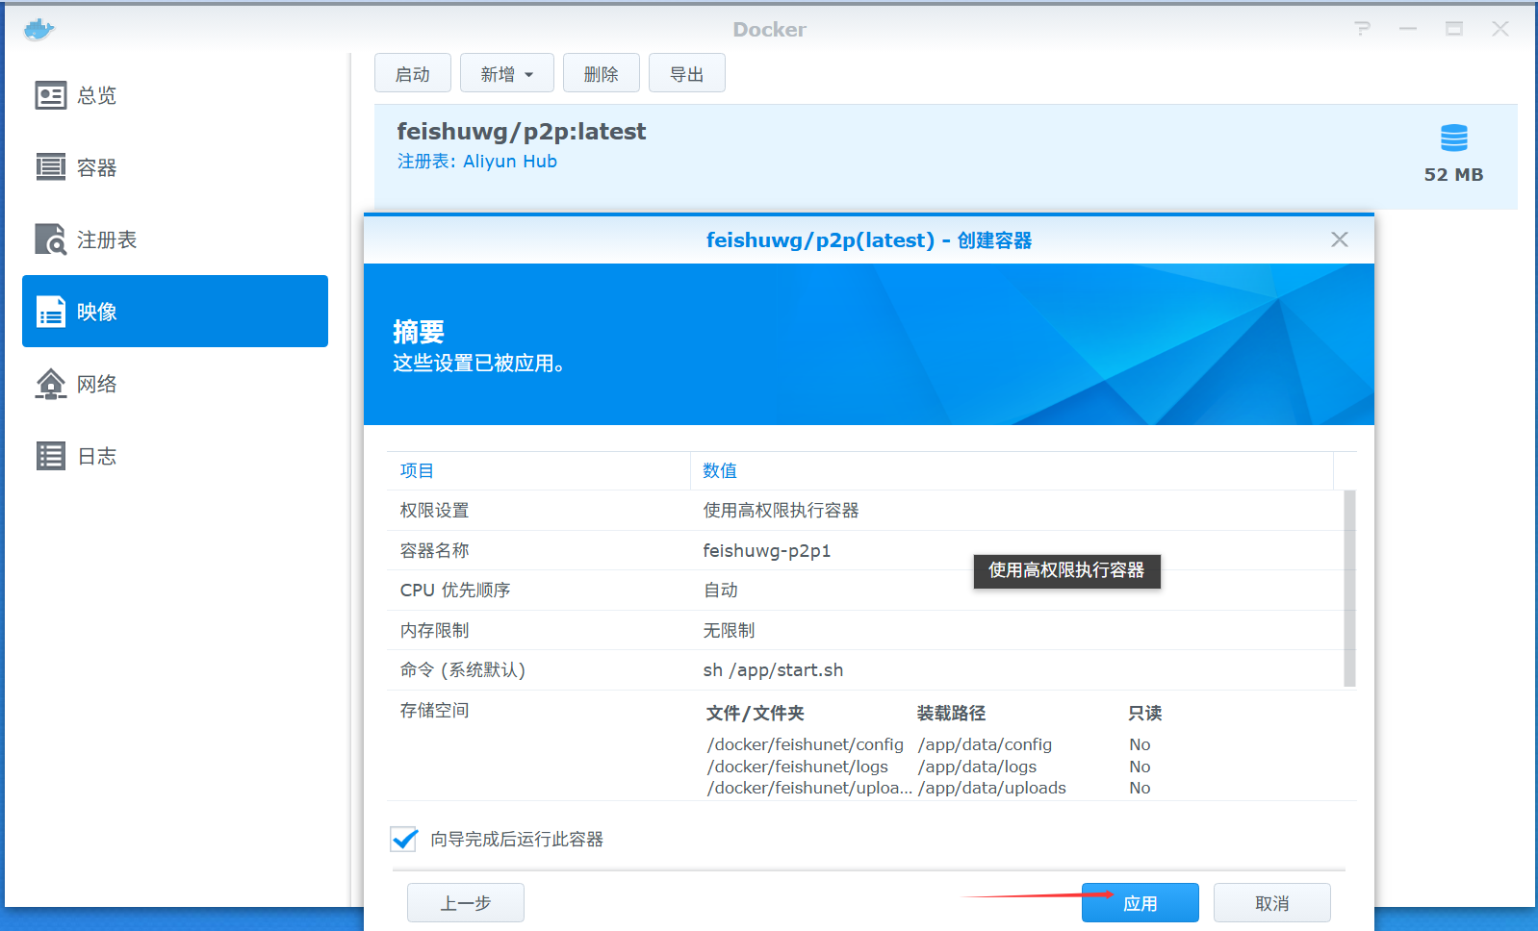The height and width of the screenshot is (931, 1538).
Task: Click the 导出 export button
Action: click(687, 73)
